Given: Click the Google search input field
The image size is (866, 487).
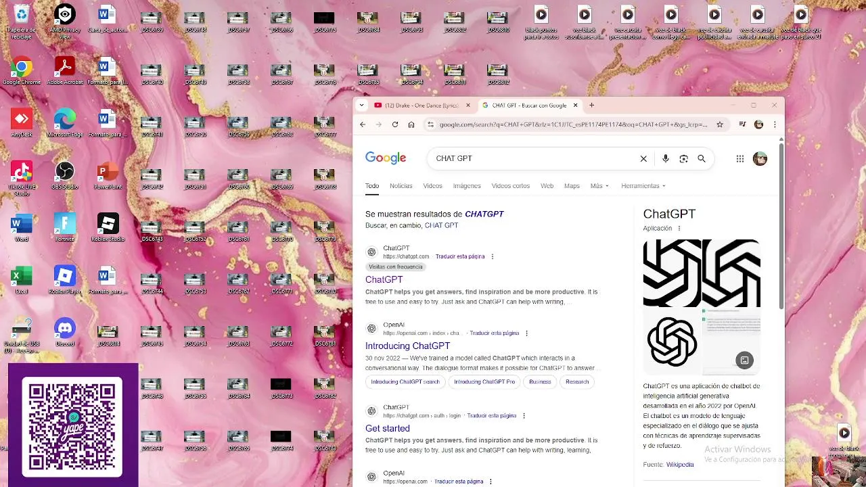Looking at the screenshot, I should coord(534,158).
